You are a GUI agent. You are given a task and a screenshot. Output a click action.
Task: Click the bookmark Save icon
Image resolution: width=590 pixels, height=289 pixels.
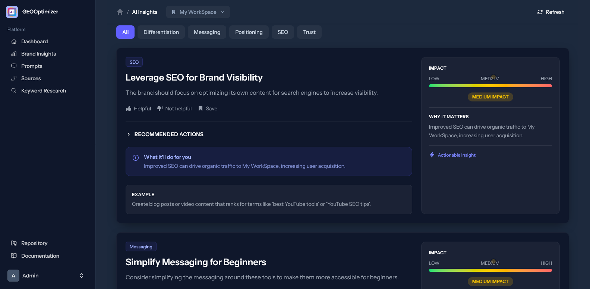(x=201, y=109)
